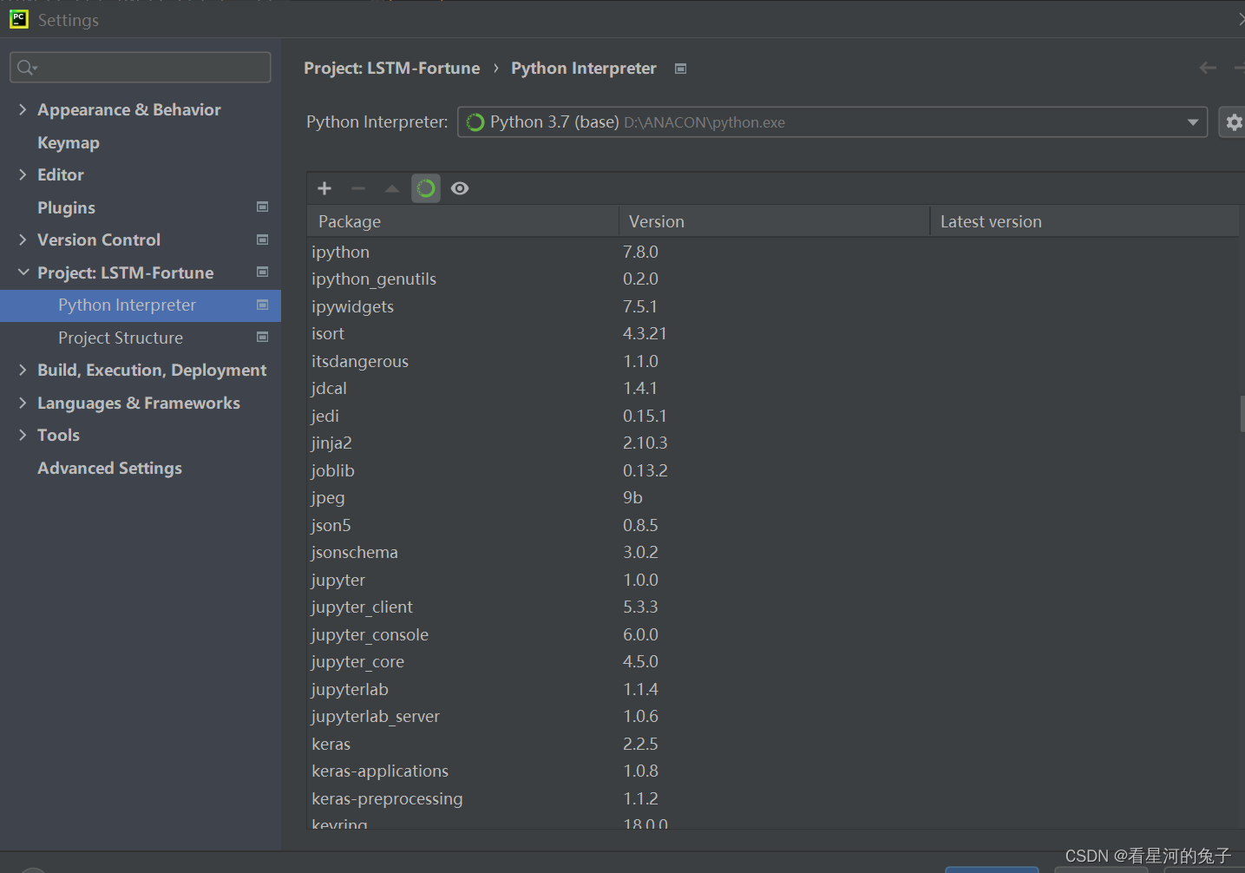Click project icon next to Plugins
The image size is (1245, 873).
click(x=263, y=207)
